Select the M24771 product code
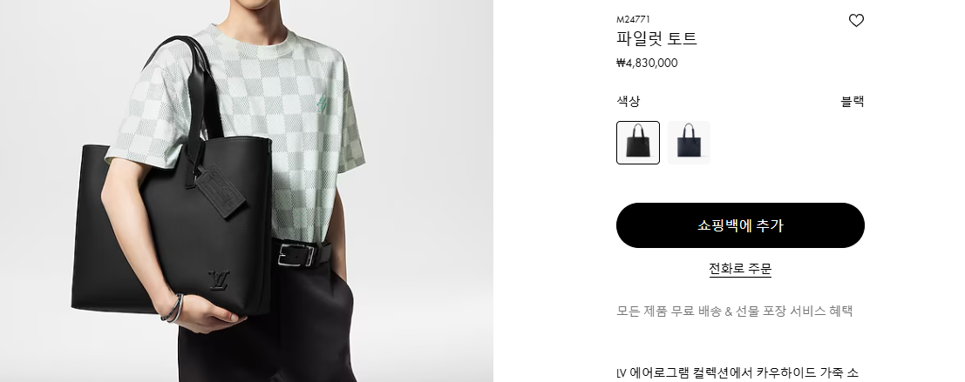This screenshot has height=382, width=965. [x=633, y=19]
